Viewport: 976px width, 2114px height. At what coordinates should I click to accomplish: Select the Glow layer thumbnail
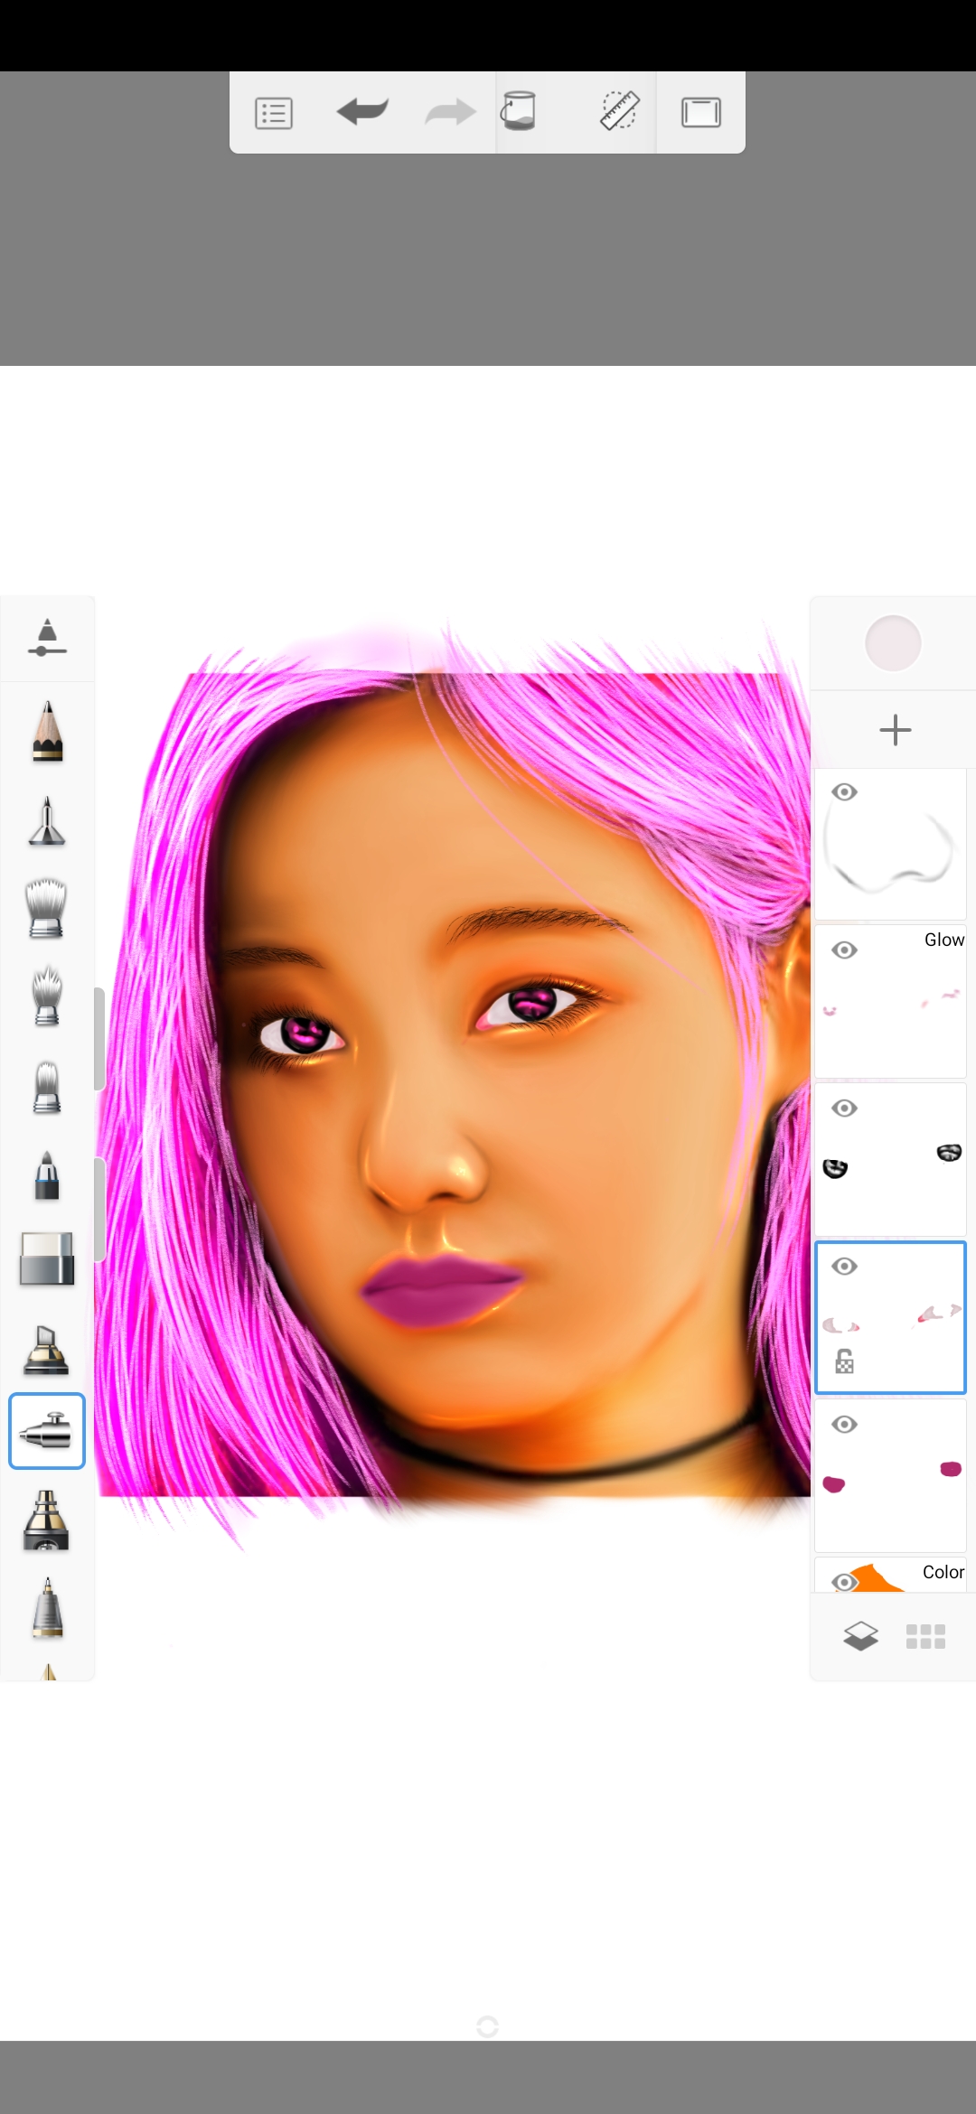coord(891,1002)
